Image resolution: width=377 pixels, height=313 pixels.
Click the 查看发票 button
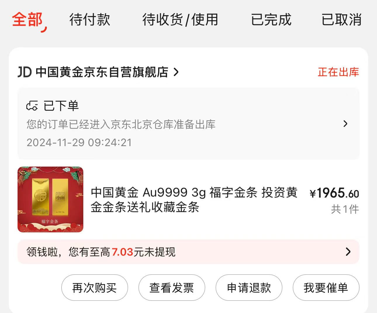172,288
